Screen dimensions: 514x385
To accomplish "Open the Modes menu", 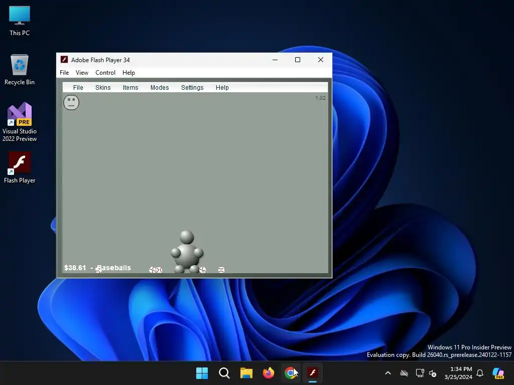I will (x=160, y=87).
